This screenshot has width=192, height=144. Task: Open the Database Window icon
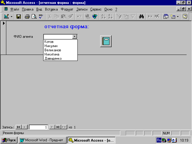166,16
